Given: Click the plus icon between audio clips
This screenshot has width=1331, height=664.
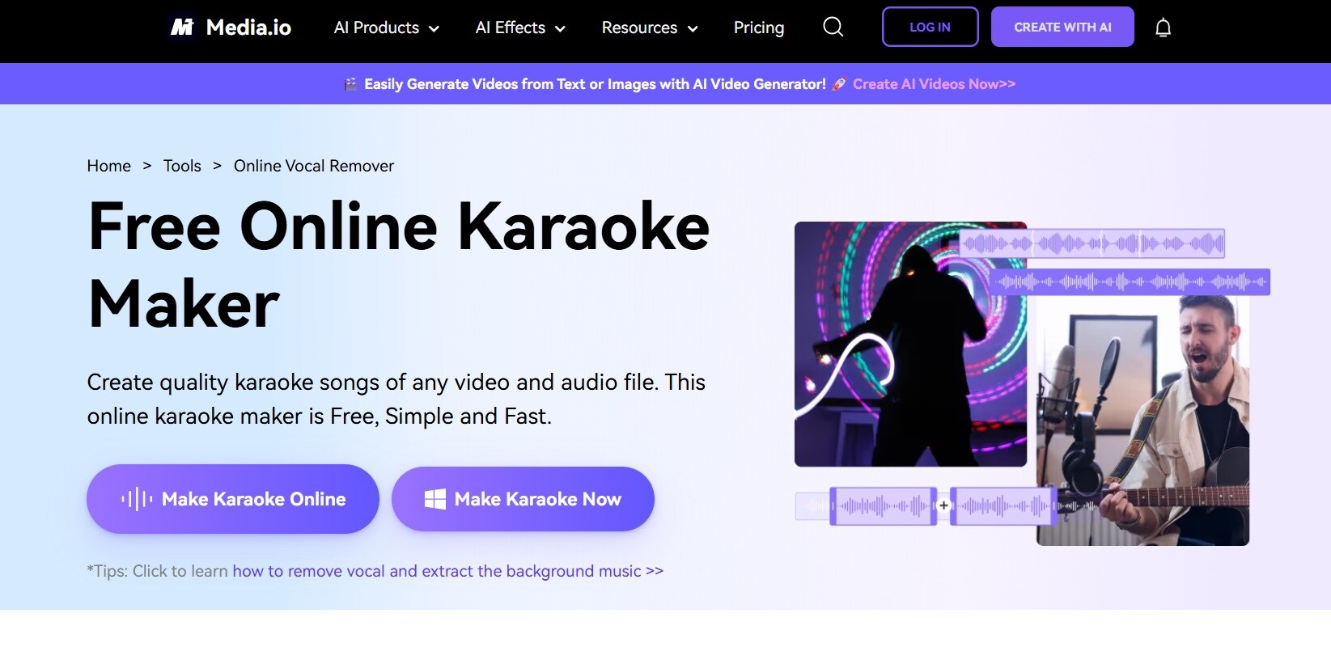Looking at the screenshot, I should point(943,505).
